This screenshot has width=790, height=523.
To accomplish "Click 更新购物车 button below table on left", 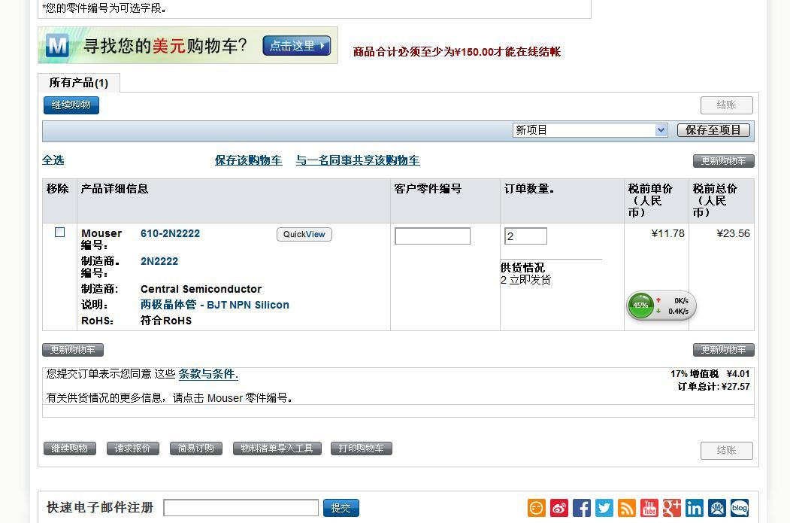I will (73, 349).
